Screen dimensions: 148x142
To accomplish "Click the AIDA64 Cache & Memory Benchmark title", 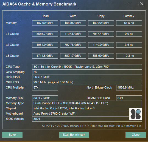I will (x=39, y=4).
